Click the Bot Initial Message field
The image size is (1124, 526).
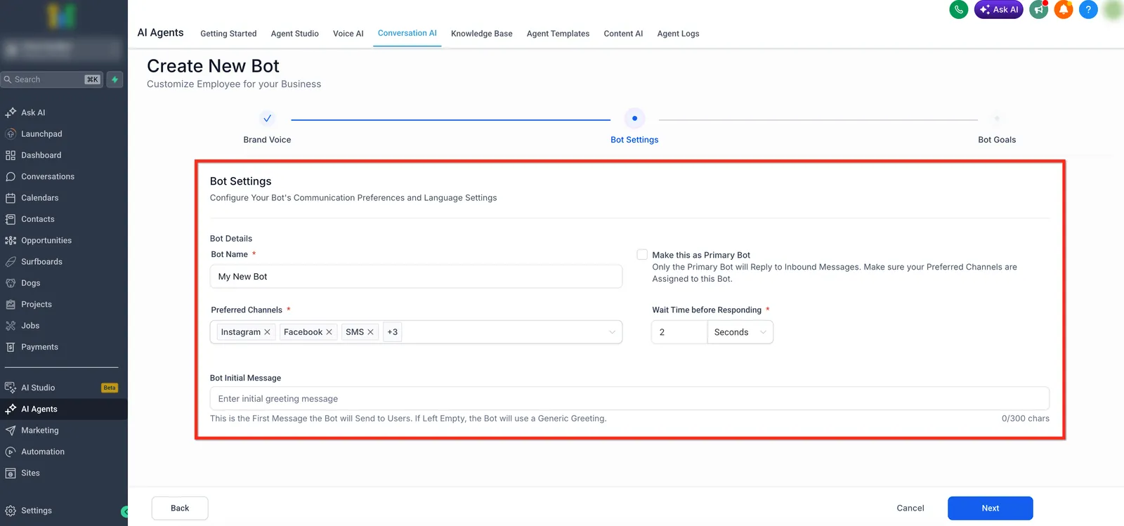(629, 399)
